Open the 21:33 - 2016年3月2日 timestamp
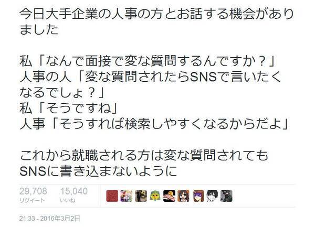 click(x=50, y=219)
